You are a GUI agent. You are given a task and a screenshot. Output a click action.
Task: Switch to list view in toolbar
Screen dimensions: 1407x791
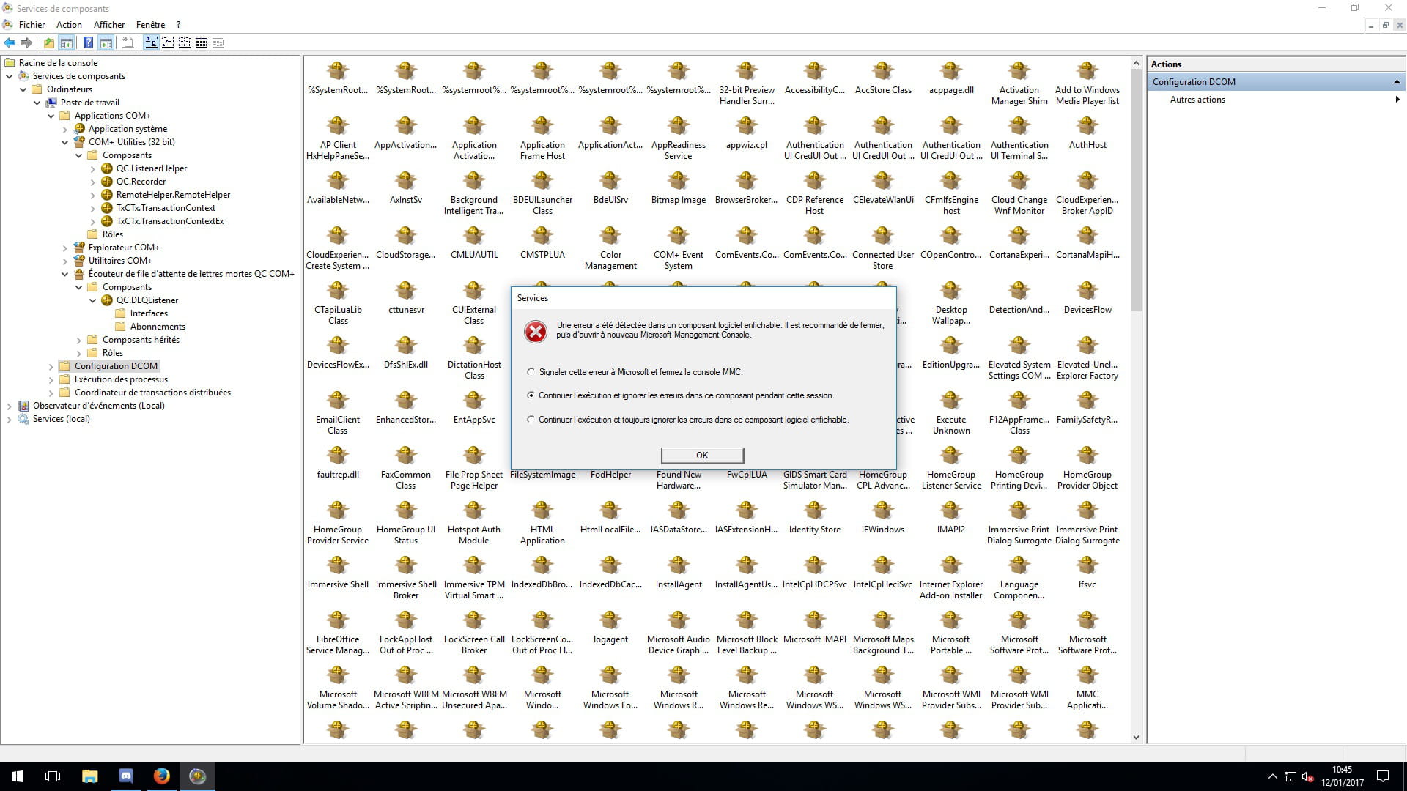tap(185, 42)
